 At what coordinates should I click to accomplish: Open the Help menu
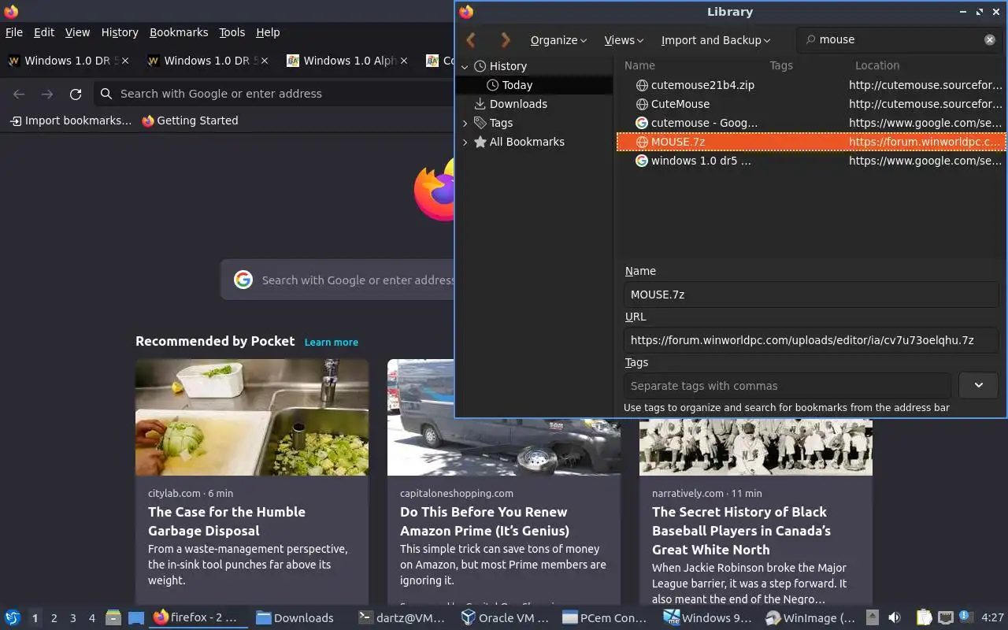pyautogui.click(x=268, y=32)
